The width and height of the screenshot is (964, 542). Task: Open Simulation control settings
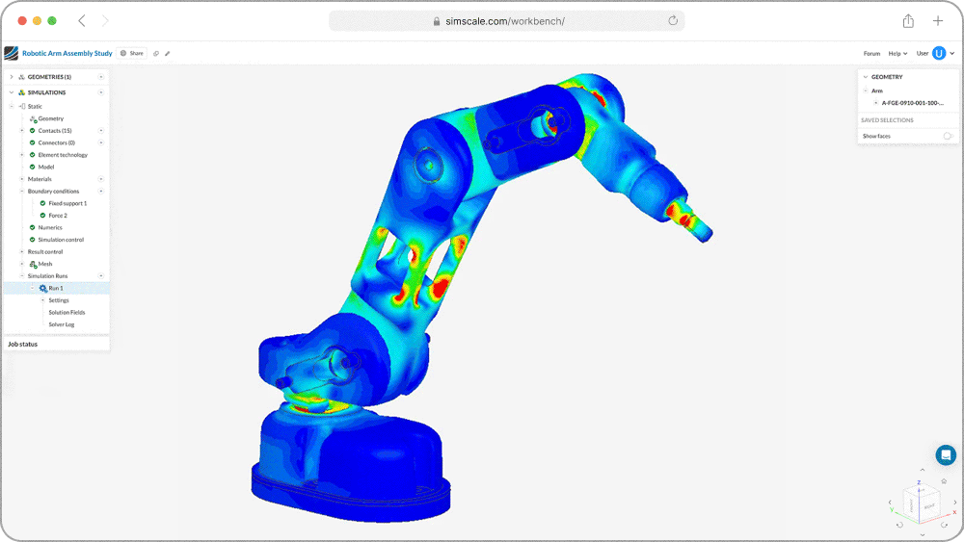coord(61,240)
